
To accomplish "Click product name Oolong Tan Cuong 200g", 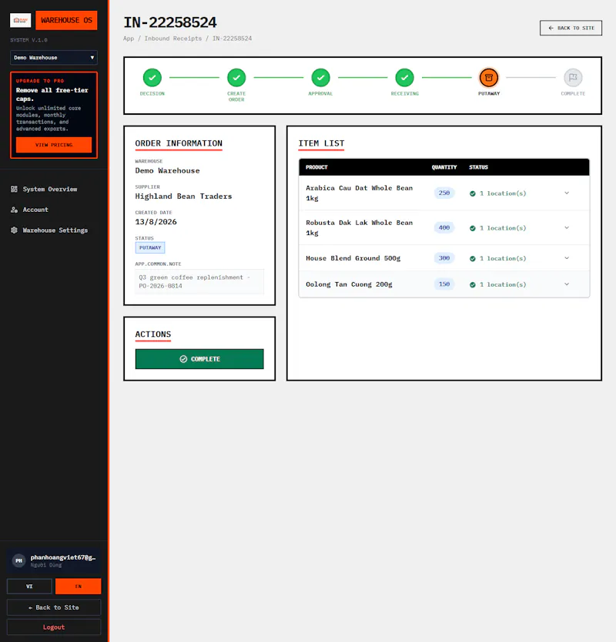I will 349,284.
